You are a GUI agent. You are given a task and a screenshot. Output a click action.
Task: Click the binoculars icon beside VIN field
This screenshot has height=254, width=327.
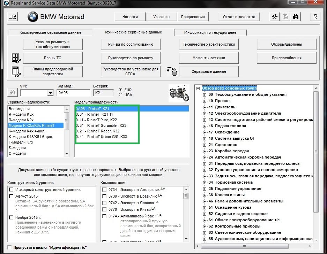tap(13, 93)
